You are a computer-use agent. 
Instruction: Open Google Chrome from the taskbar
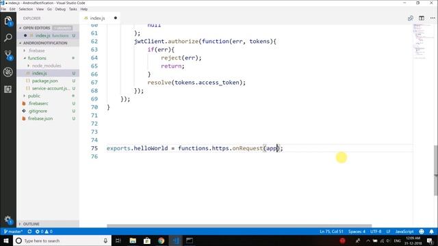click(x=162, y=241)
